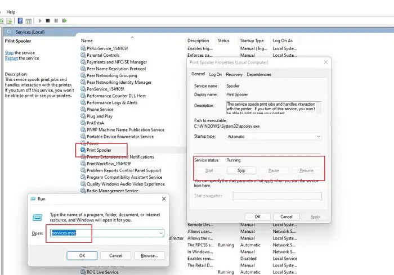Switch to the Recovery tab
The width and height of the screenshot is (394, 275).
click(234, 75)
